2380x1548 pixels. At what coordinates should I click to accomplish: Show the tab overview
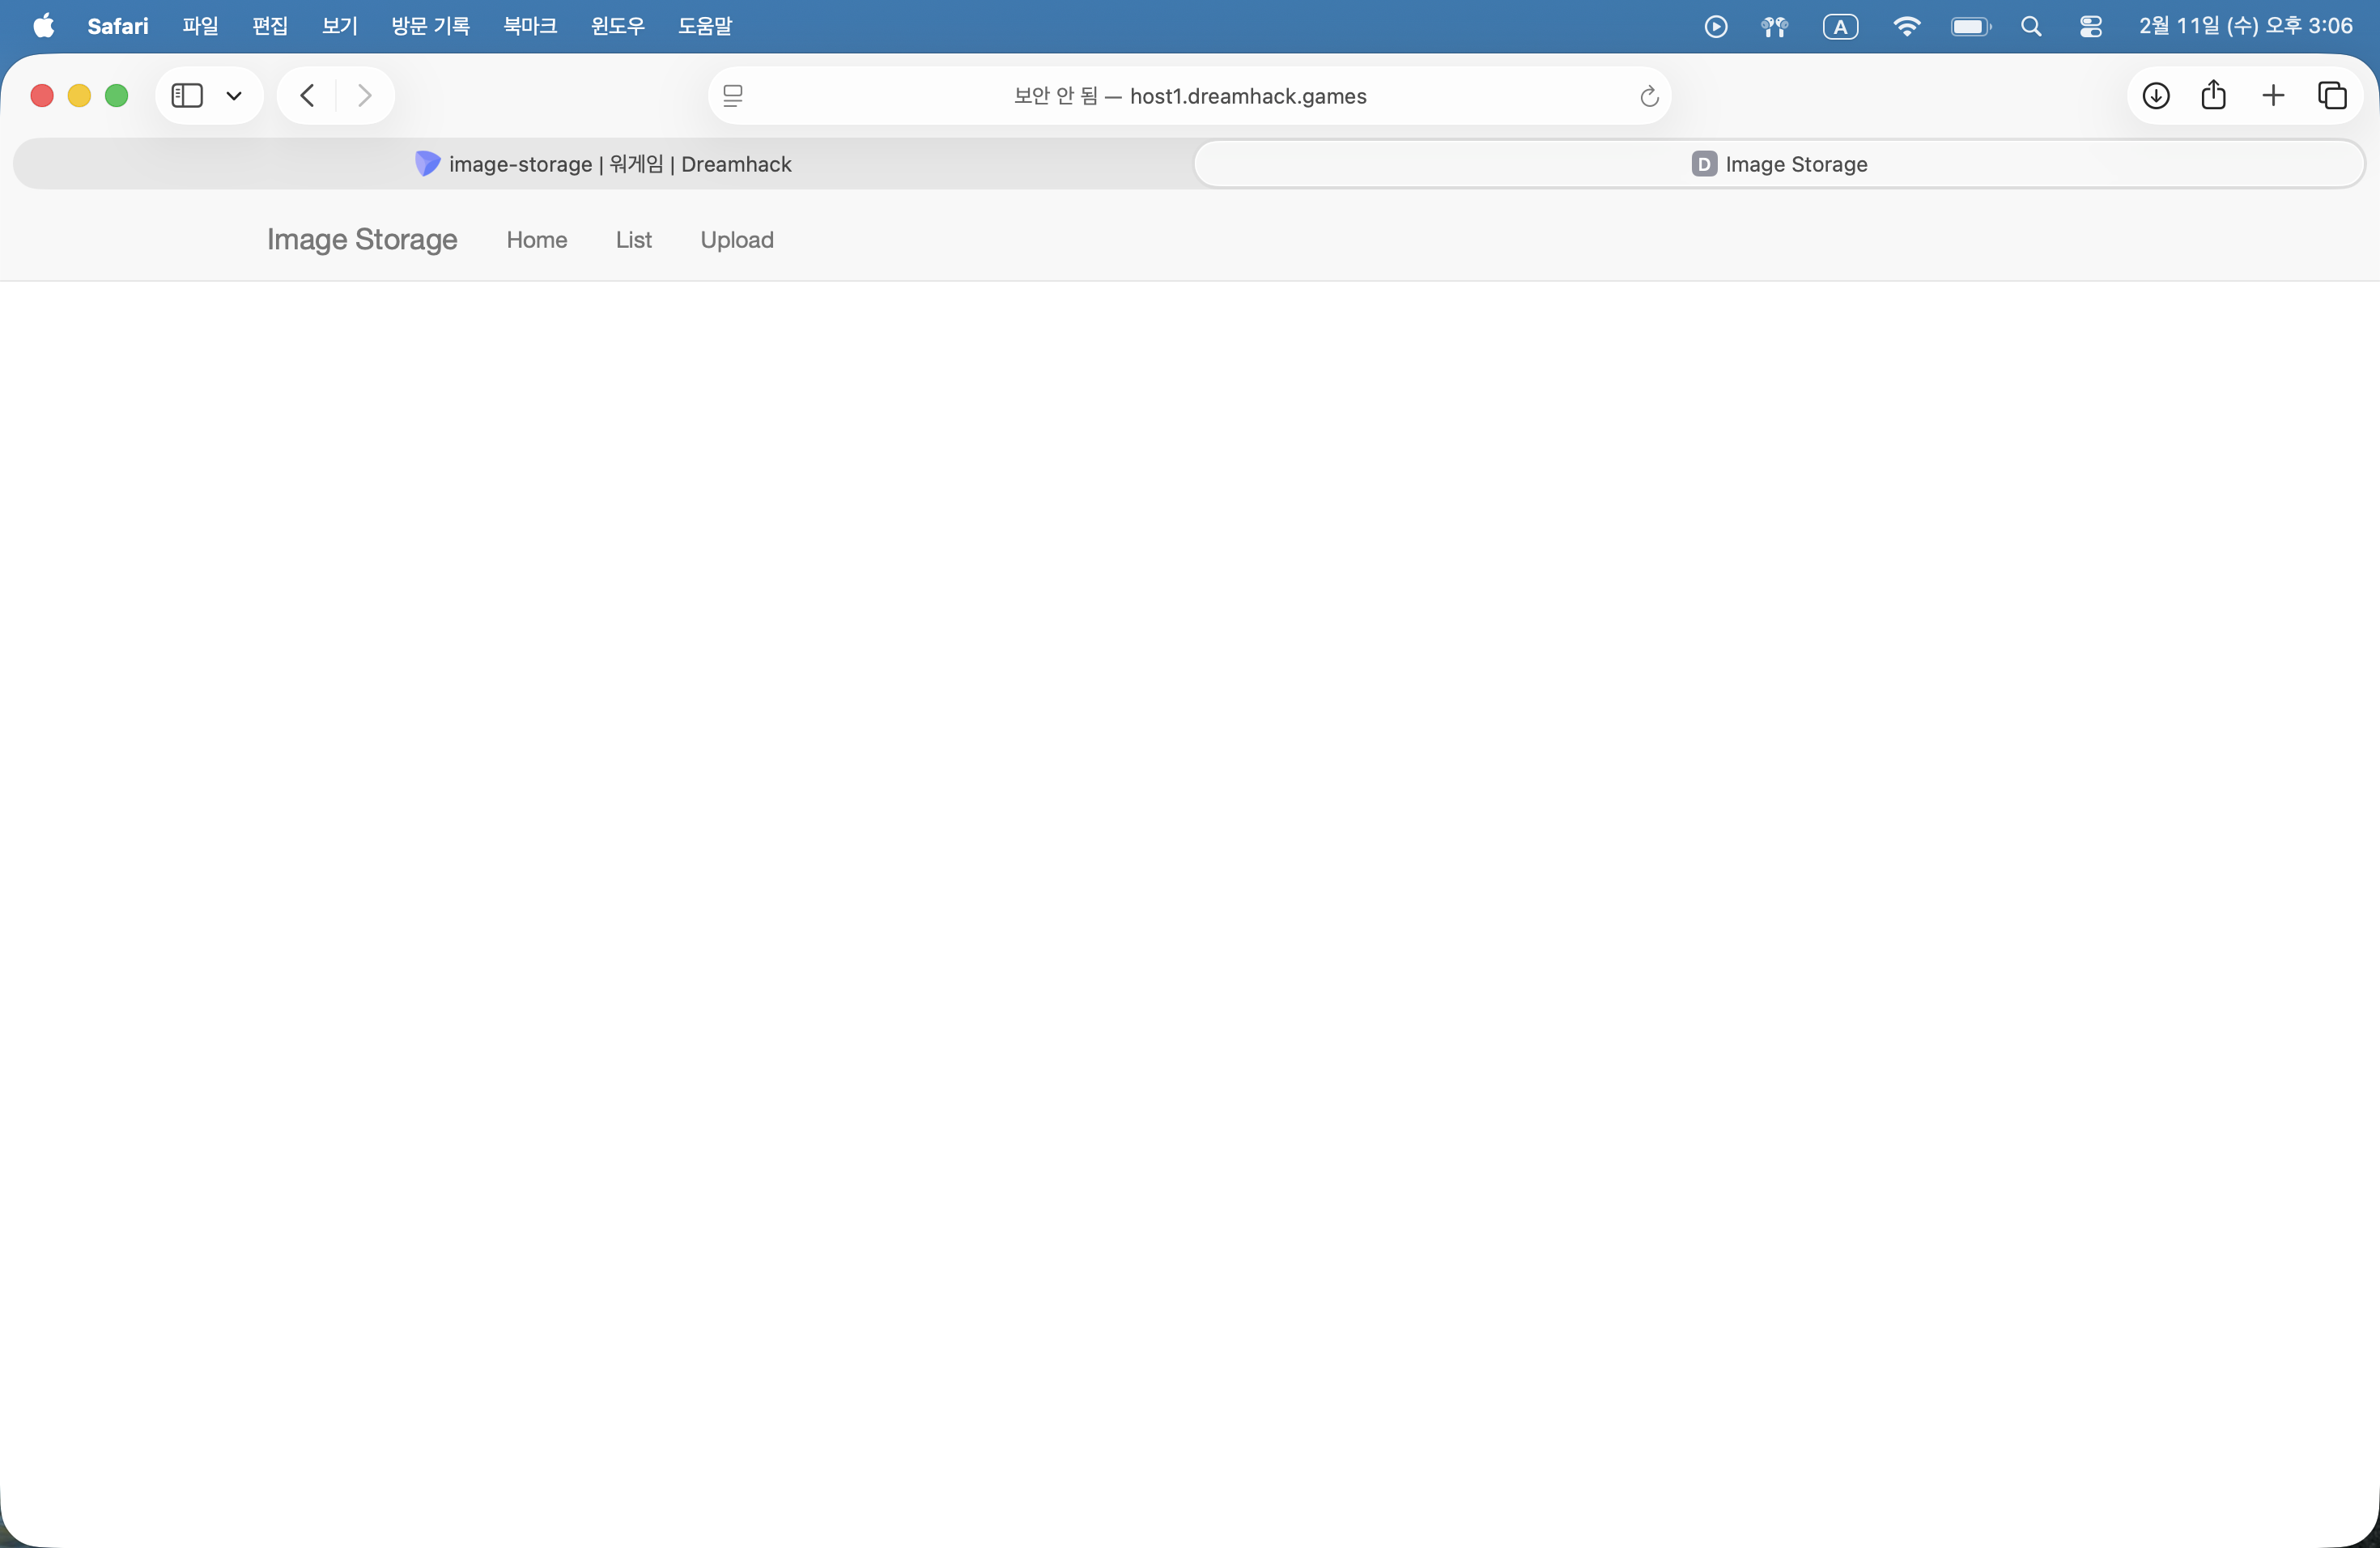[x=2332, y=96]
